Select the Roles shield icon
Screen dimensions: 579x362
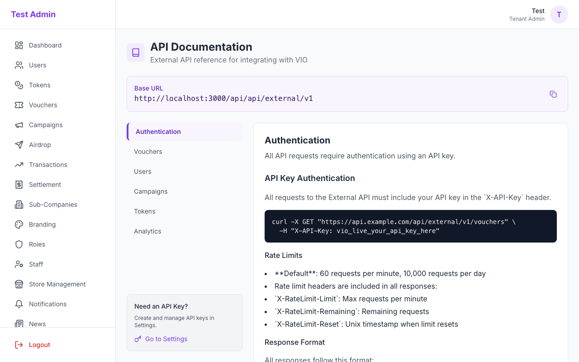tap(19, 244)
